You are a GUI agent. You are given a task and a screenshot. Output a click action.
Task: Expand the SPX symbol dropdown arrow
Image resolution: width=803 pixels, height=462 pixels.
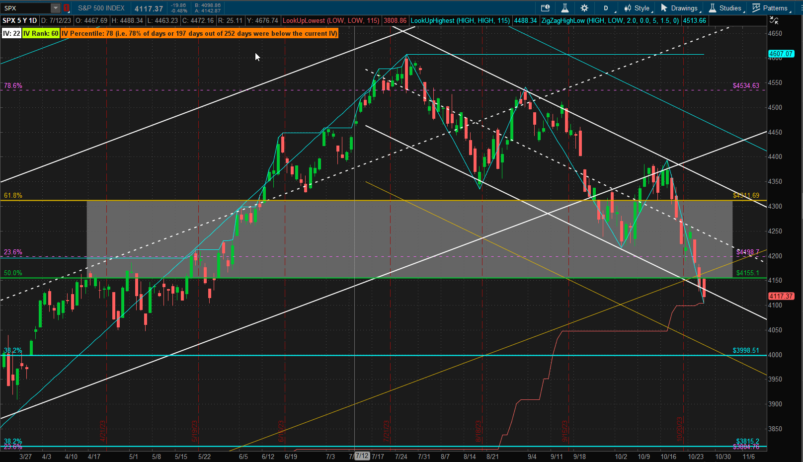point(56,8)
